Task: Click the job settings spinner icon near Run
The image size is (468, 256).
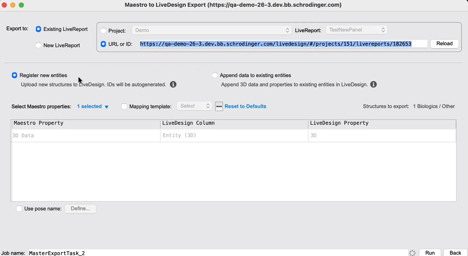Action: click(x=412, y=253)
